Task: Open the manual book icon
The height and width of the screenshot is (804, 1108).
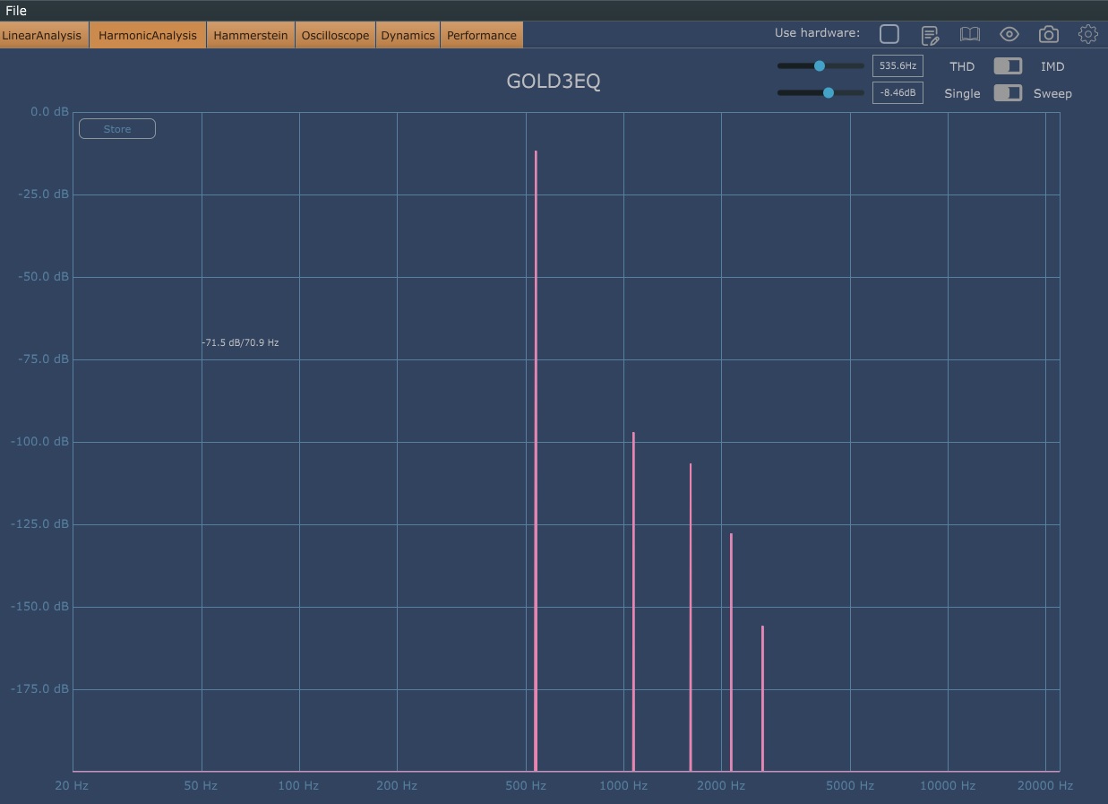Action: coord(969,34)
